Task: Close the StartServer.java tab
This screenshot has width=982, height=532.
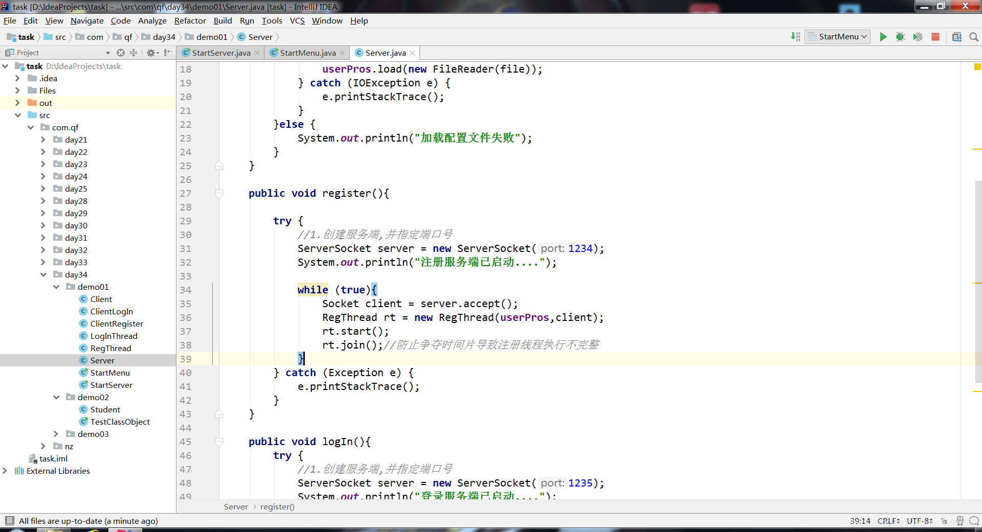Action: pos(257,53)
